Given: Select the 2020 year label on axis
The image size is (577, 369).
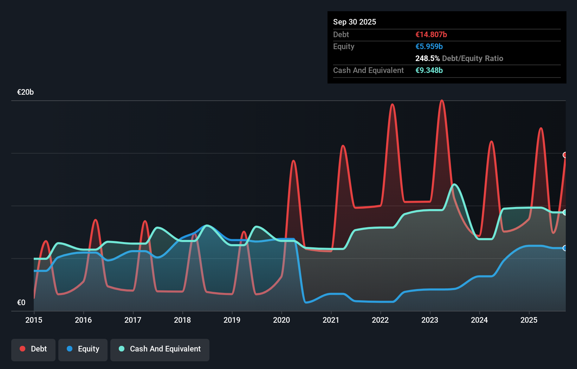Looking at the screenshot, I should pyautogui.click(x=281, y=320).
